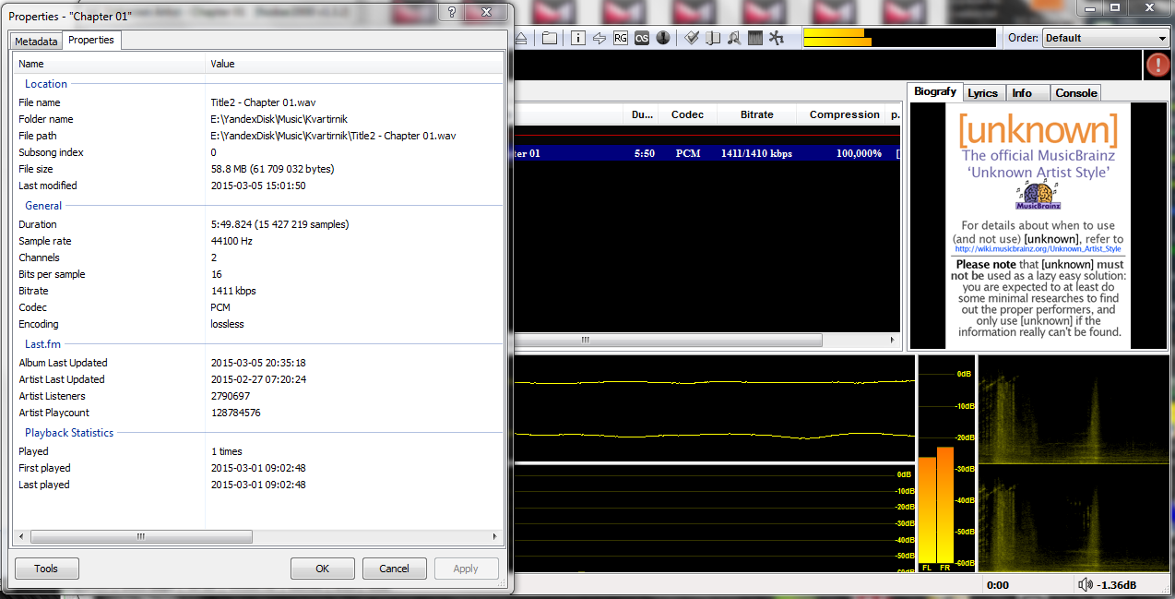Click the open folder toolbar icon
This screenshot has height=599, width=1175.
549,38
